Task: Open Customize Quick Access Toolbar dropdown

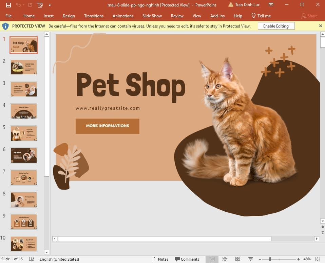Action: [50, 5]
